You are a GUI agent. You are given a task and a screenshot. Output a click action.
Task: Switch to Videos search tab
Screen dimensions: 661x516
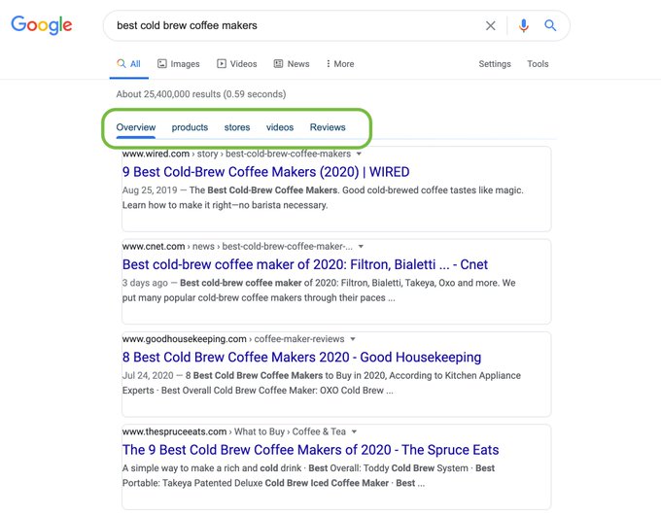pyautogui.click(x=237, y=64)
